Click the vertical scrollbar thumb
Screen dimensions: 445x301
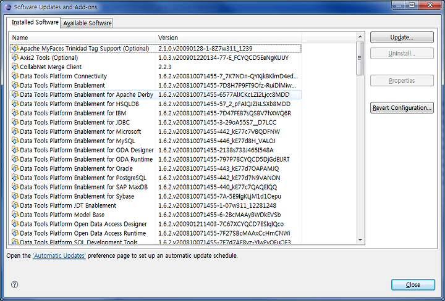click(x=360, y=58)
